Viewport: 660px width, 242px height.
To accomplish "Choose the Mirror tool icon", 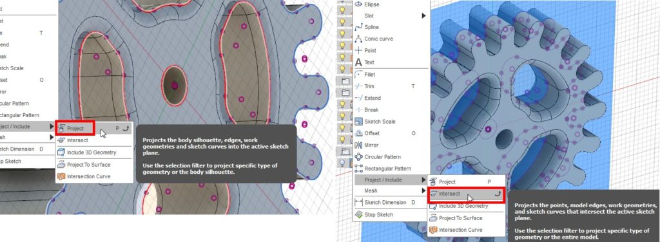I will (x=358, y=145).
